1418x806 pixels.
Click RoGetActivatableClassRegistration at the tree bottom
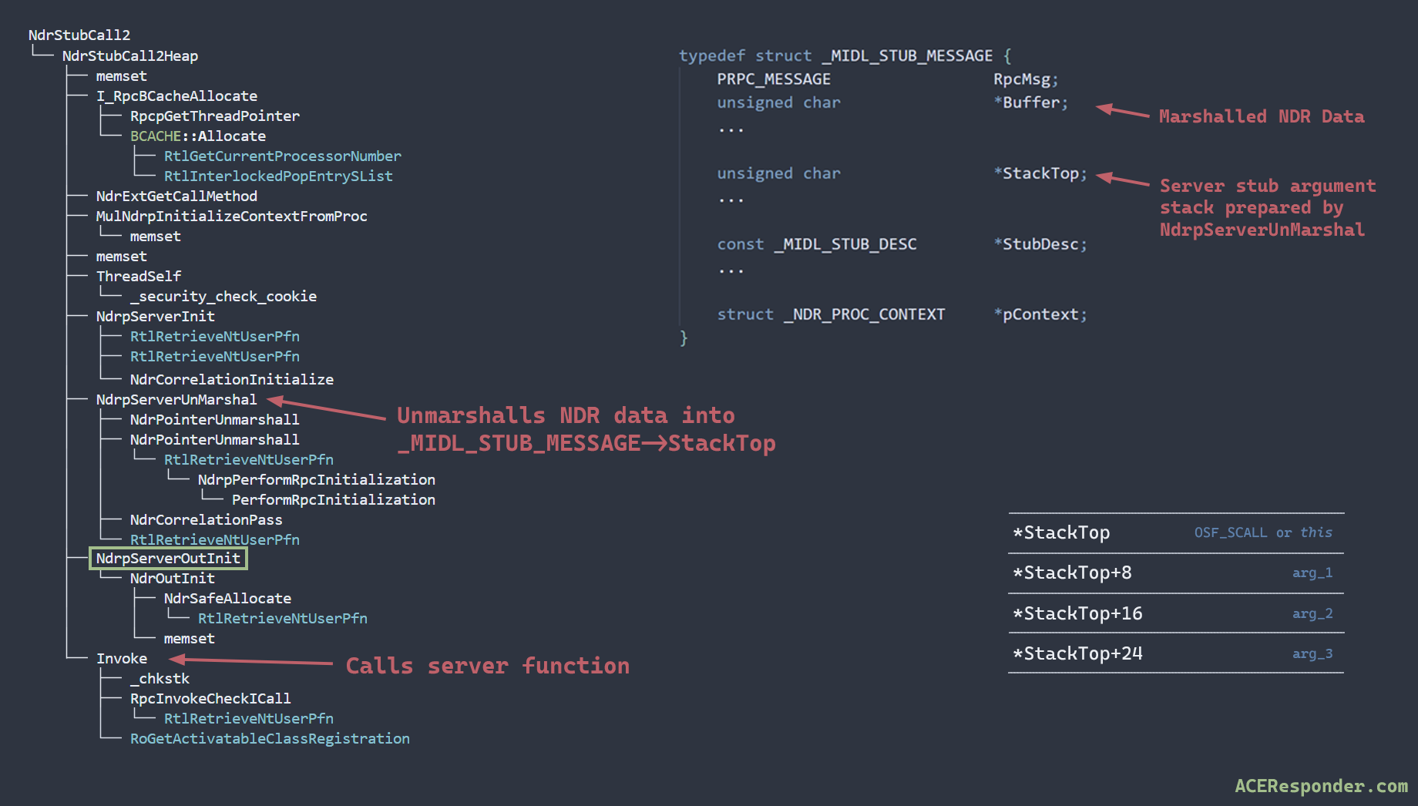pyautogui.click(x=270, y=739)
